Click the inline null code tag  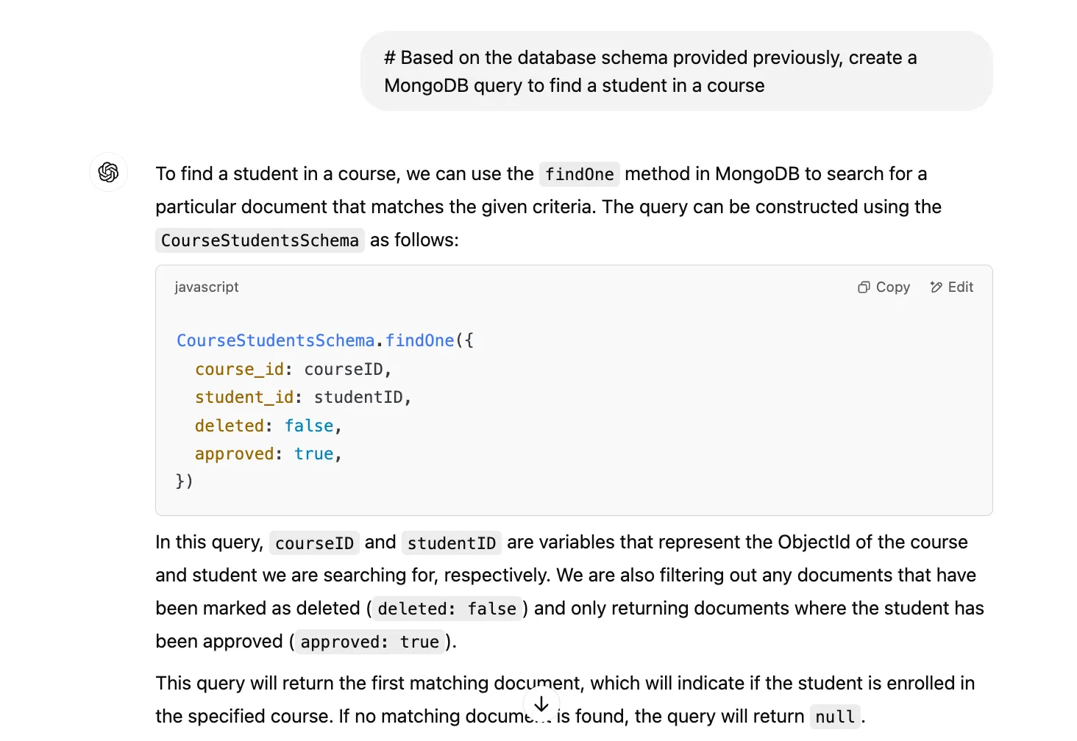(835, 717)
